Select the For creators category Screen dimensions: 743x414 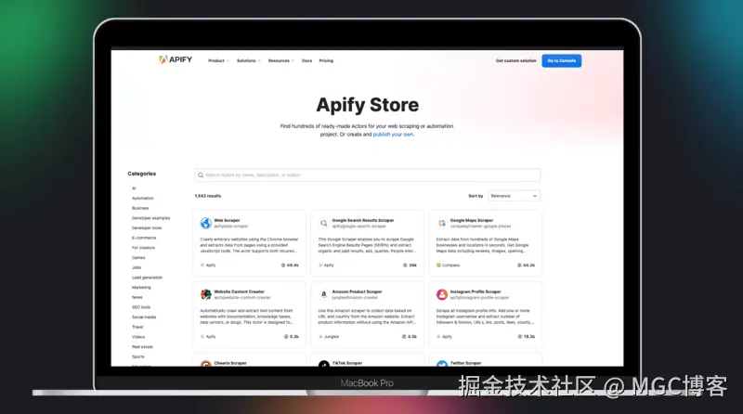143,248
